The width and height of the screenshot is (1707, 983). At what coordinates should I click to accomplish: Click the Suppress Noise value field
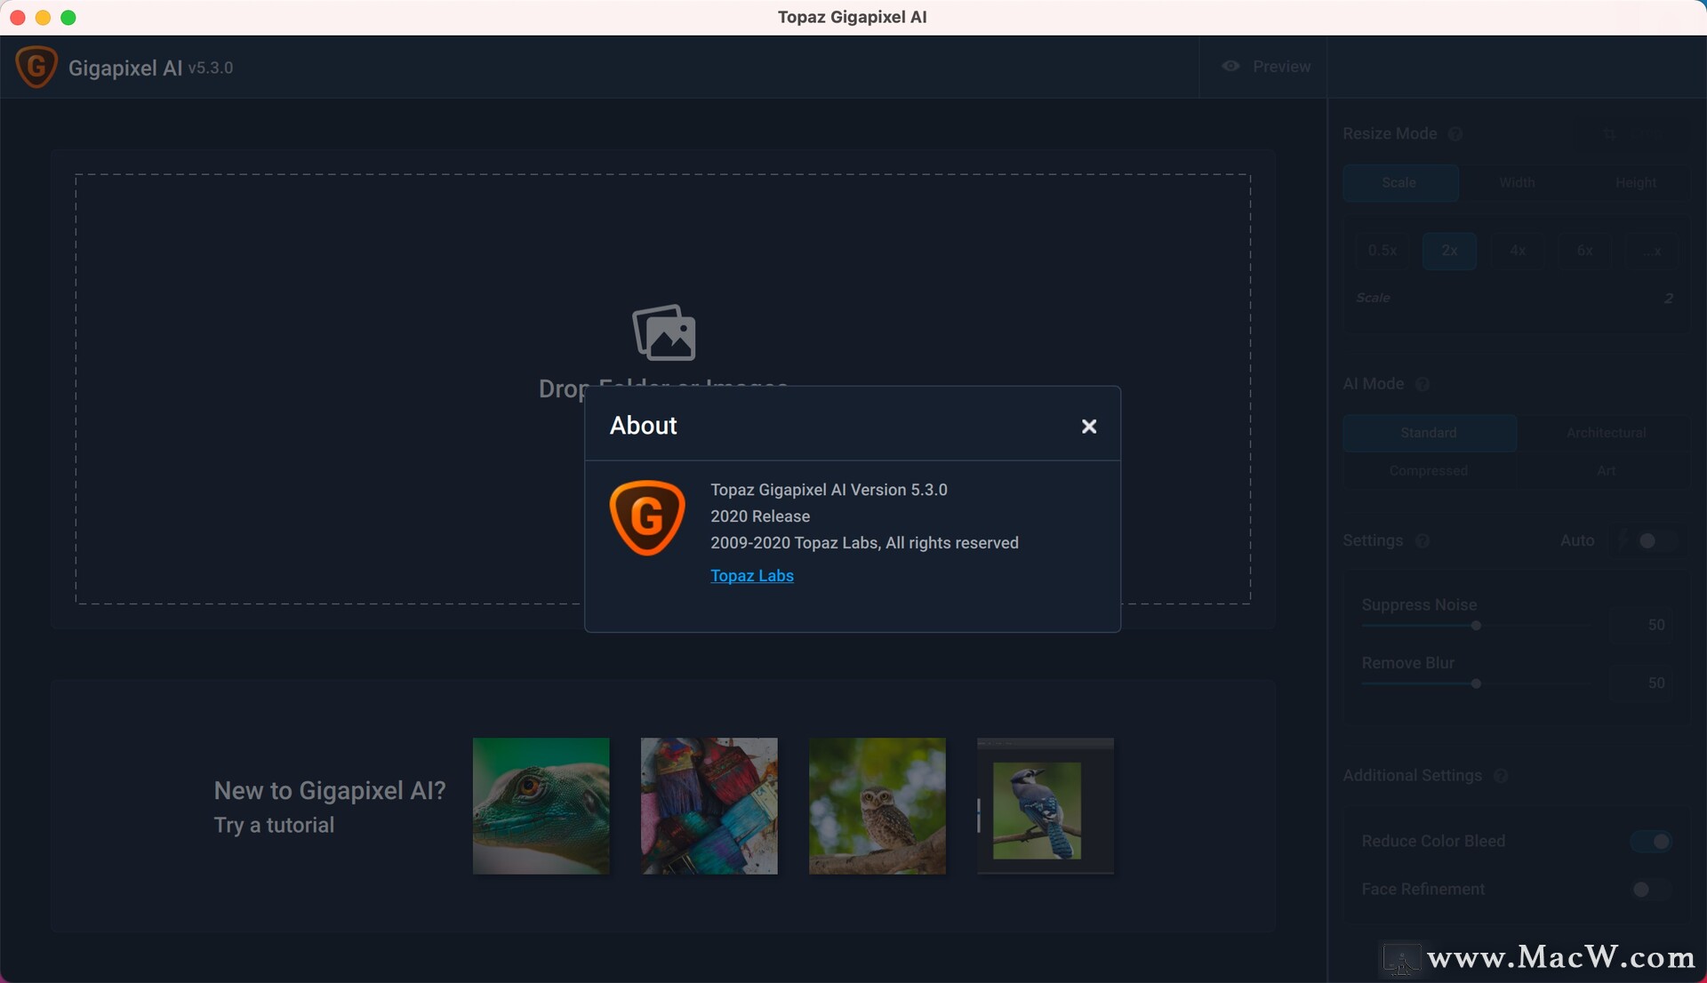coord(1643,626)
